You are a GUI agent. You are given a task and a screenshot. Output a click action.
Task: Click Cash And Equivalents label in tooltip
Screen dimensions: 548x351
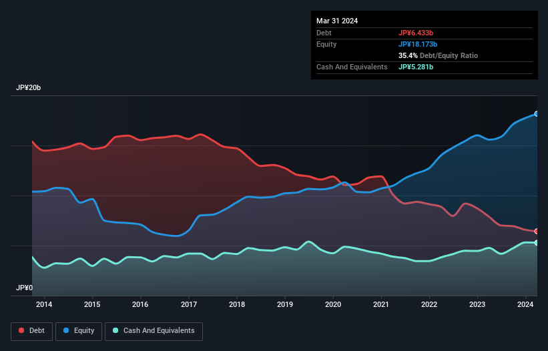[x=352, y=67]
